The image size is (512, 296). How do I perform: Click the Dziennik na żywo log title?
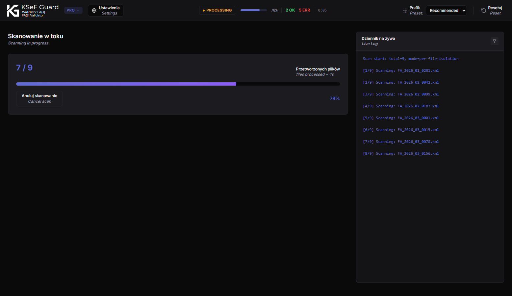pos(378,39)
